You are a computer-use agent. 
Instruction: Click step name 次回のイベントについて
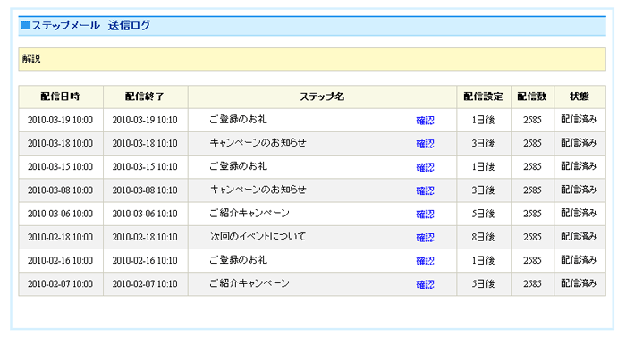258,237
